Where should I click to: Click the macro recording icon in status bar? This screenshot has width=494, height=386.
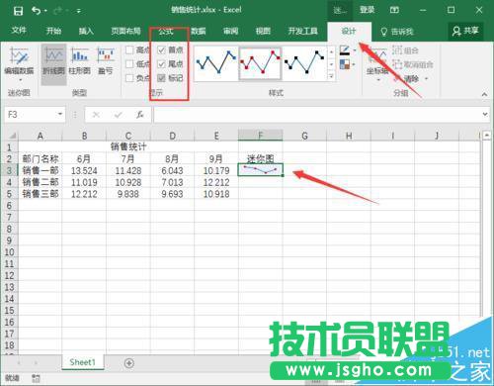(x=36, y=378)
